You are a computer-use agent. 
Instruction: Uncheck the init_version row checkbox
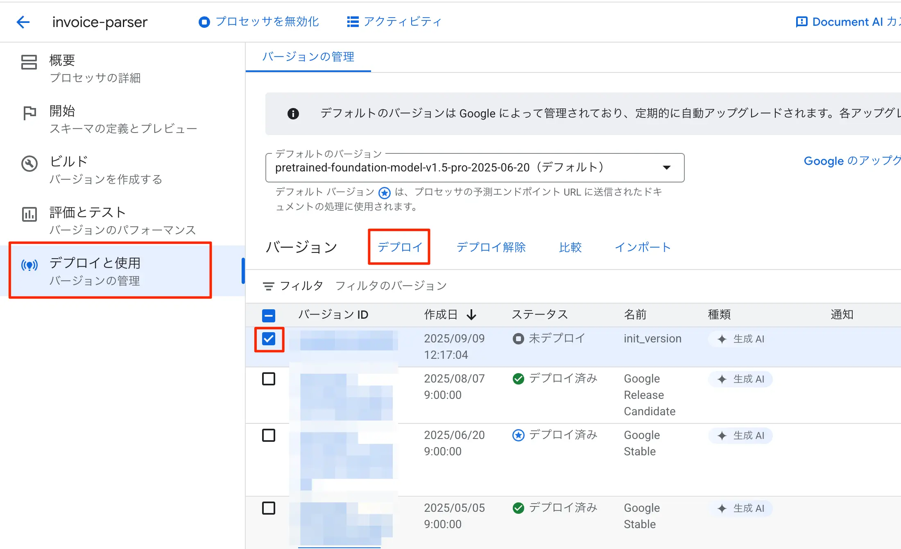pyautogui.click(x=269, y=339)
